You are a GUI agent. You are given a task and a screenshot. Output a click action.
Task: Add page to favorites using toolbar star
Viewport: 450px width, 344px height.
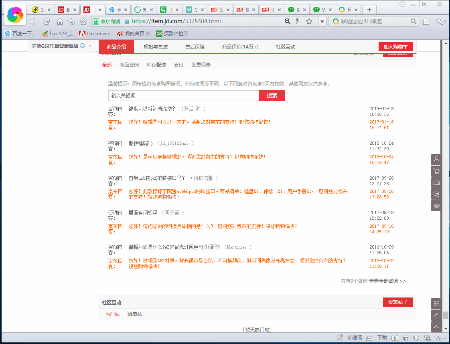[x=83, y=22]
